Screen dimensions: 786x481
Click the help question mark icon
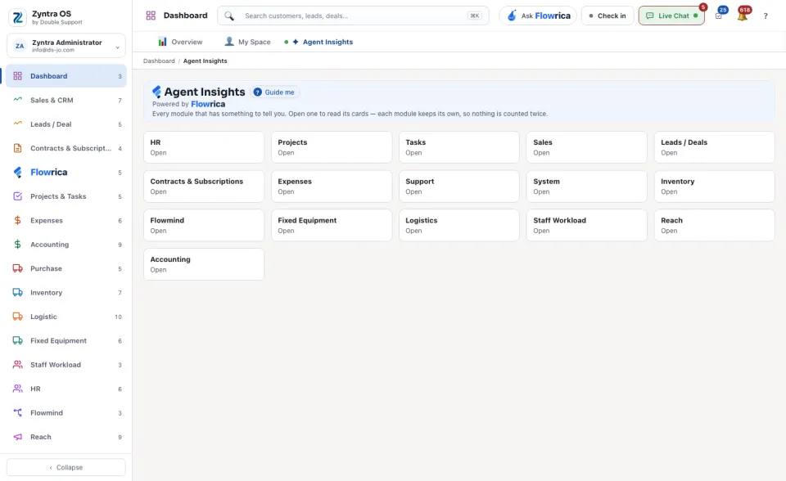pos(766,16)
